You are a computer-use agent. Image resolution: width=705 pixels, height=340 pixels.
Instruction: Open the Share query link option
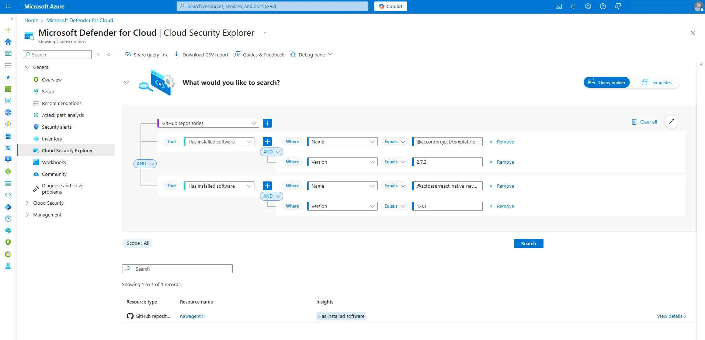coord(146,55)
